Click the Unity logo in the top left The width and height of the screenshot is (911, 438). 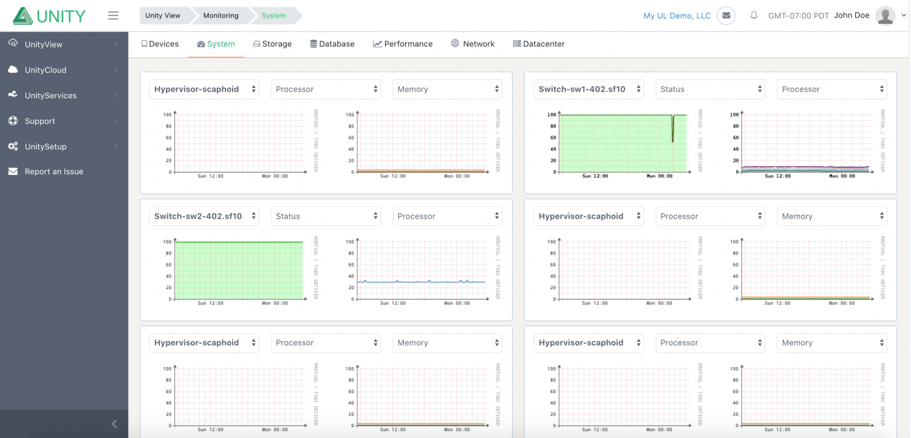tap(47, 16)
